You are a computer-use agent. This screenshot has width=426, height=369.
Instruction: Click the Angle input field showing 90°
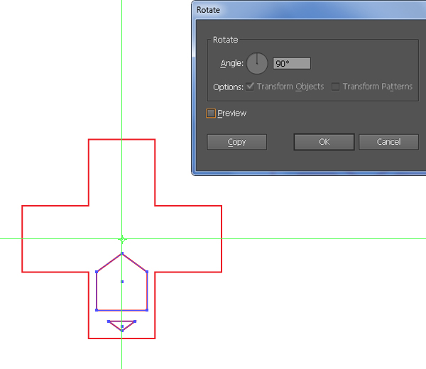(x=292, y=64)
